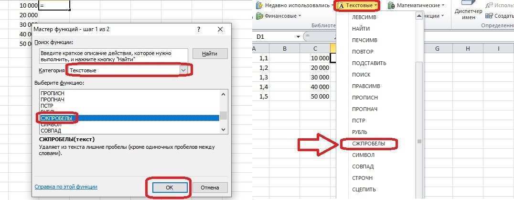Image resolution: width=514 pixels, height=200 pixels.
Task: Select ПСТР in the dialog function list
Action: pos(47,106)
